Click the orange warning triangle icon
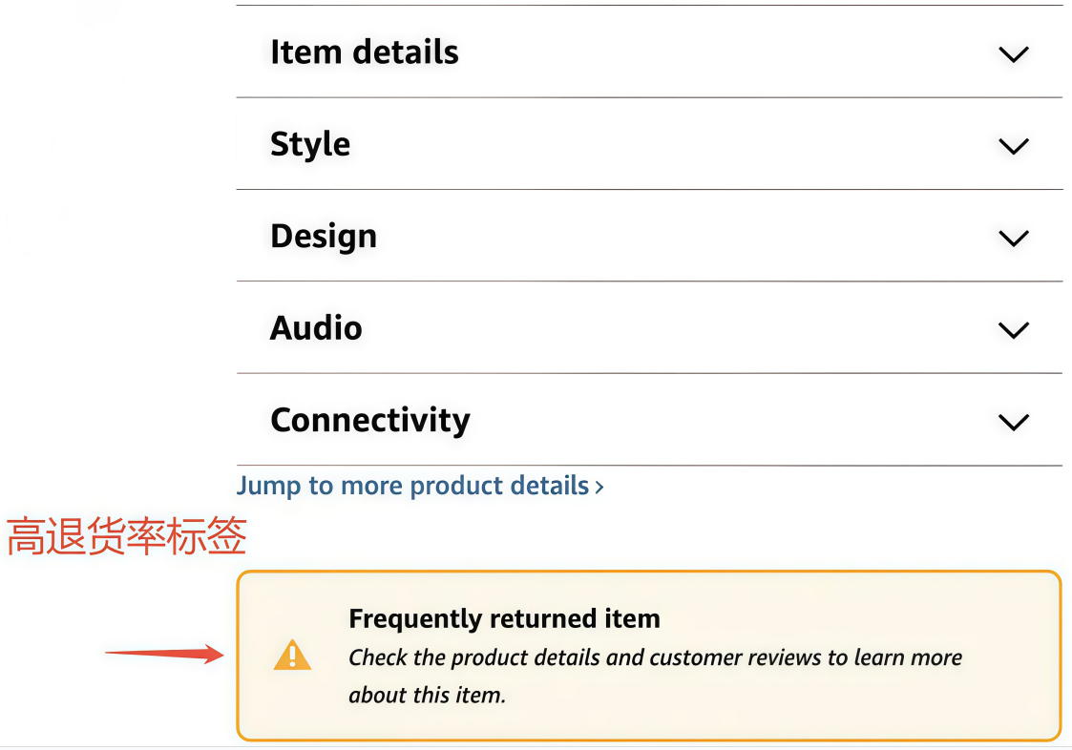This screenshot has width=1072, height=750. point(292,656)
